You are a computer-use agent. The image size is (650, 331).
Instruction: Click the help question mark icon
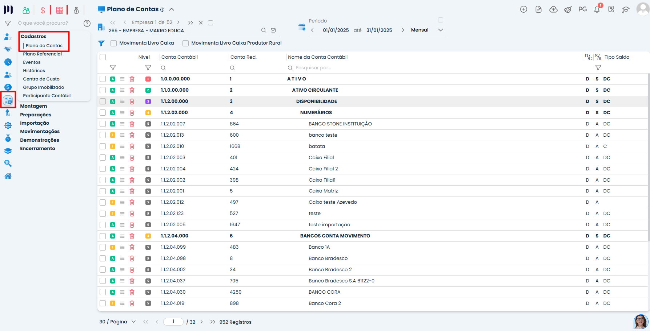click(x=87, y=23)
